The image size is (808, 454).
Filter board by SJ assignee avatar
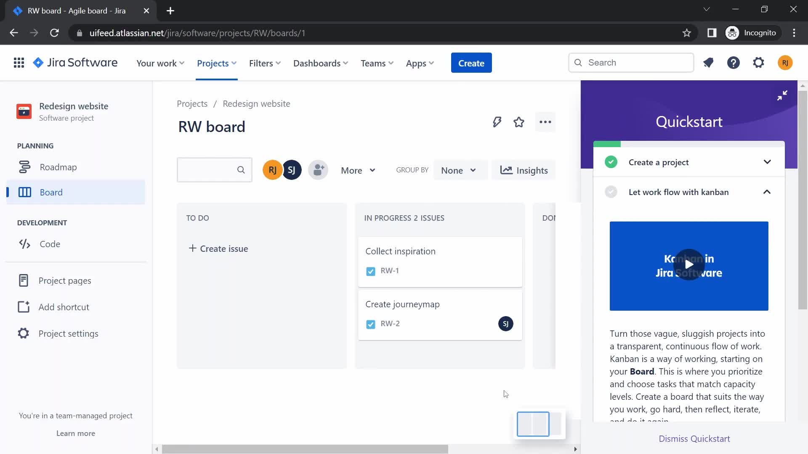click(x=292, y=170)
